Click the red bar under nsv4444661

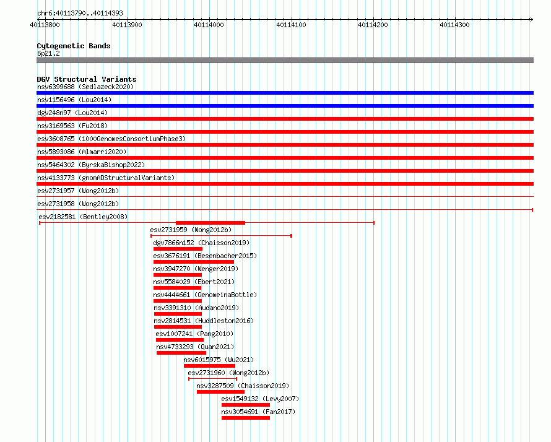coord(178,301)
